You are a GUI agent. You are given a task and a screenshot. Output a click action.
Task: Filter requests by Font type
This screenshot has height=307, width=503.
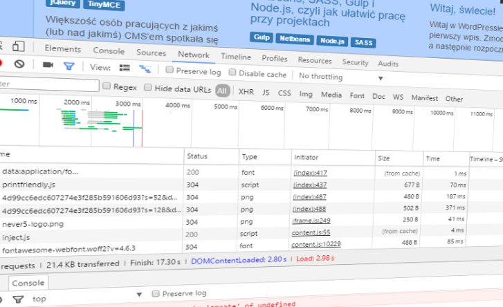357,96
